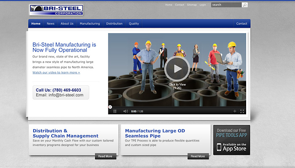Click the video progress bar handle
The height and width of the screenshot is (168, 295).
(110, 107)
